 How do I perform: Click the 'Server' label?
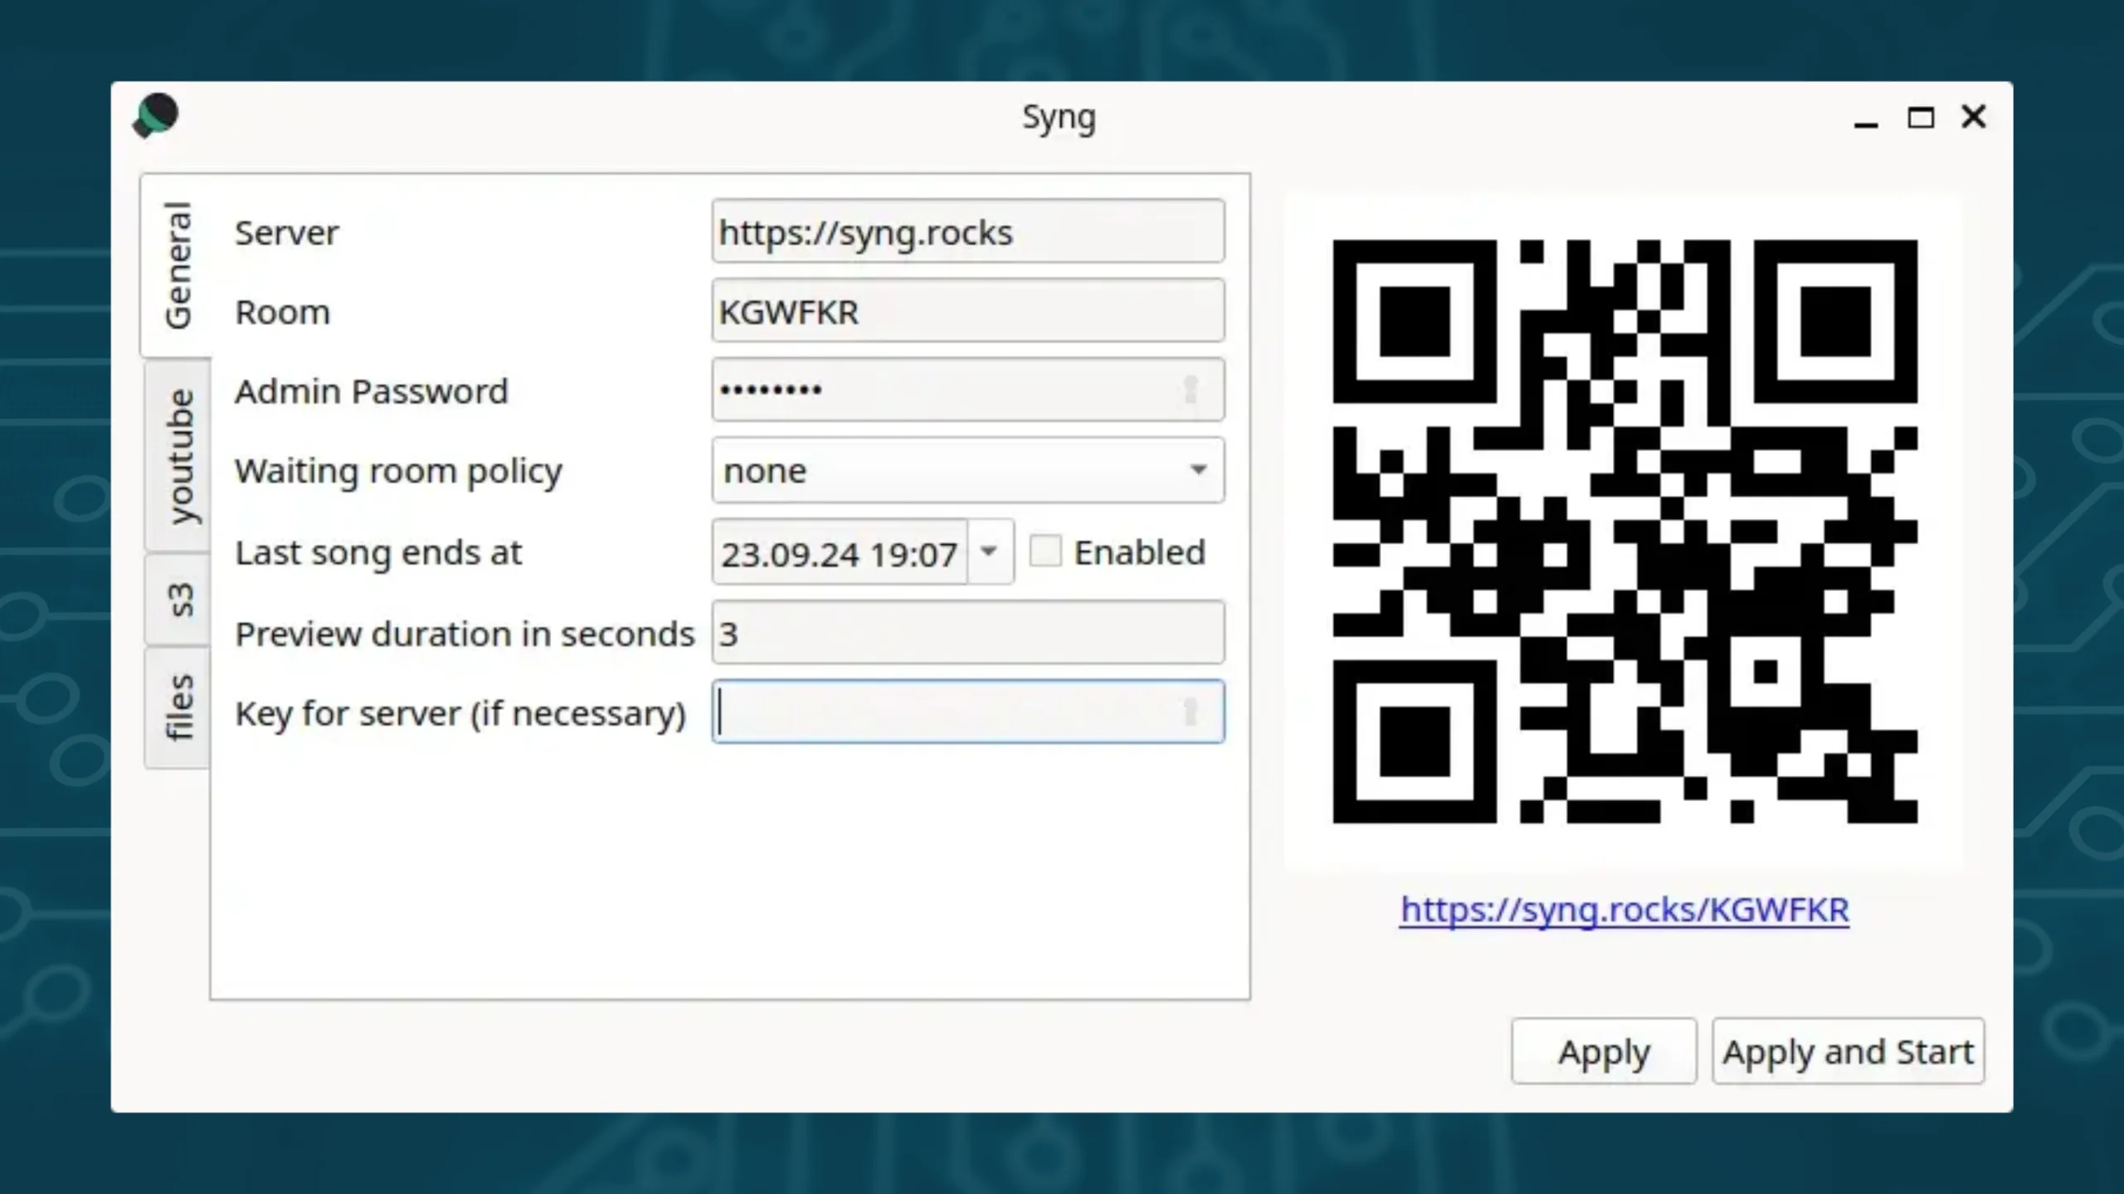(286, 232)
